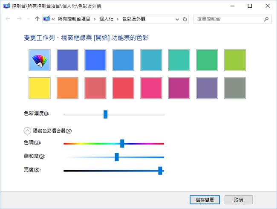
Task: Click the Back navigation arrow
Action: (x=8, y=19)
